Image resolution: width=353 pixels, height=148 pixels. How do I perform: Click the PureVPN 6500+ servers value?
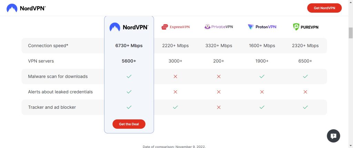tap(305, 61)
